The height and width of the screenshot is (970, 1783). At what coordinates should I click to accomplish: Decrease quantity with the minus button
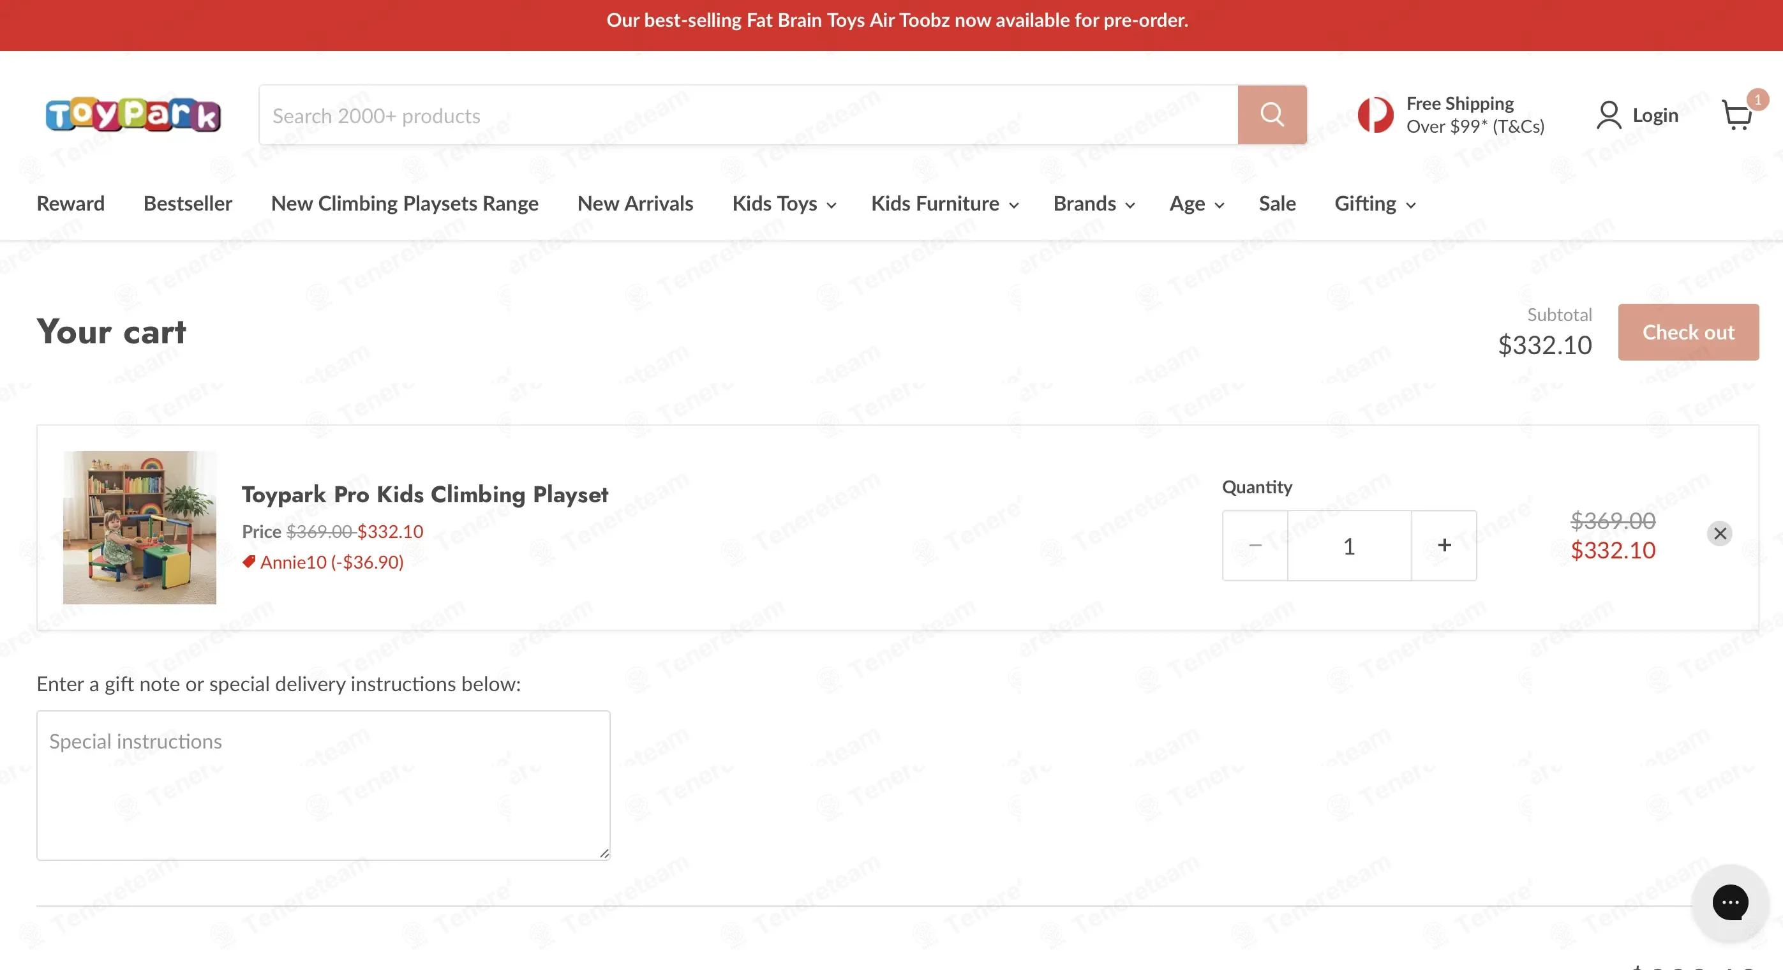click(1255, 546)
